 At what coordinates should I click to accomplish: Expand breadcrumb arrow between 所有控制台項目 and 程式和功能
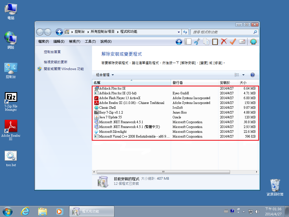pos(117,32)
